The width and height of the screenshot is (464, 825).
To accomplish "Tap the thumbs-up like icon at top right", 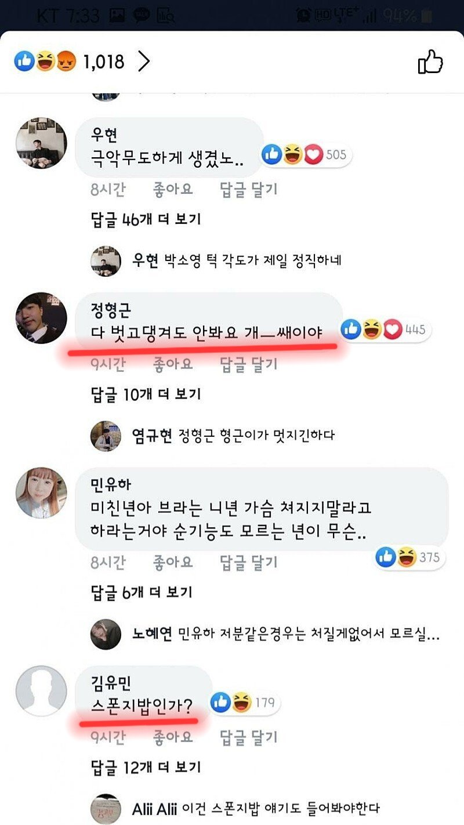I will point(430,61).
